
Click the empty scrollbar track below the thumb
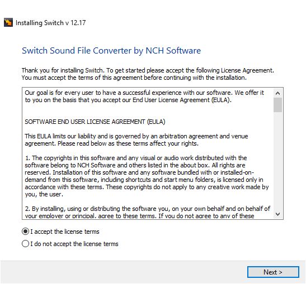click(277, 161)
